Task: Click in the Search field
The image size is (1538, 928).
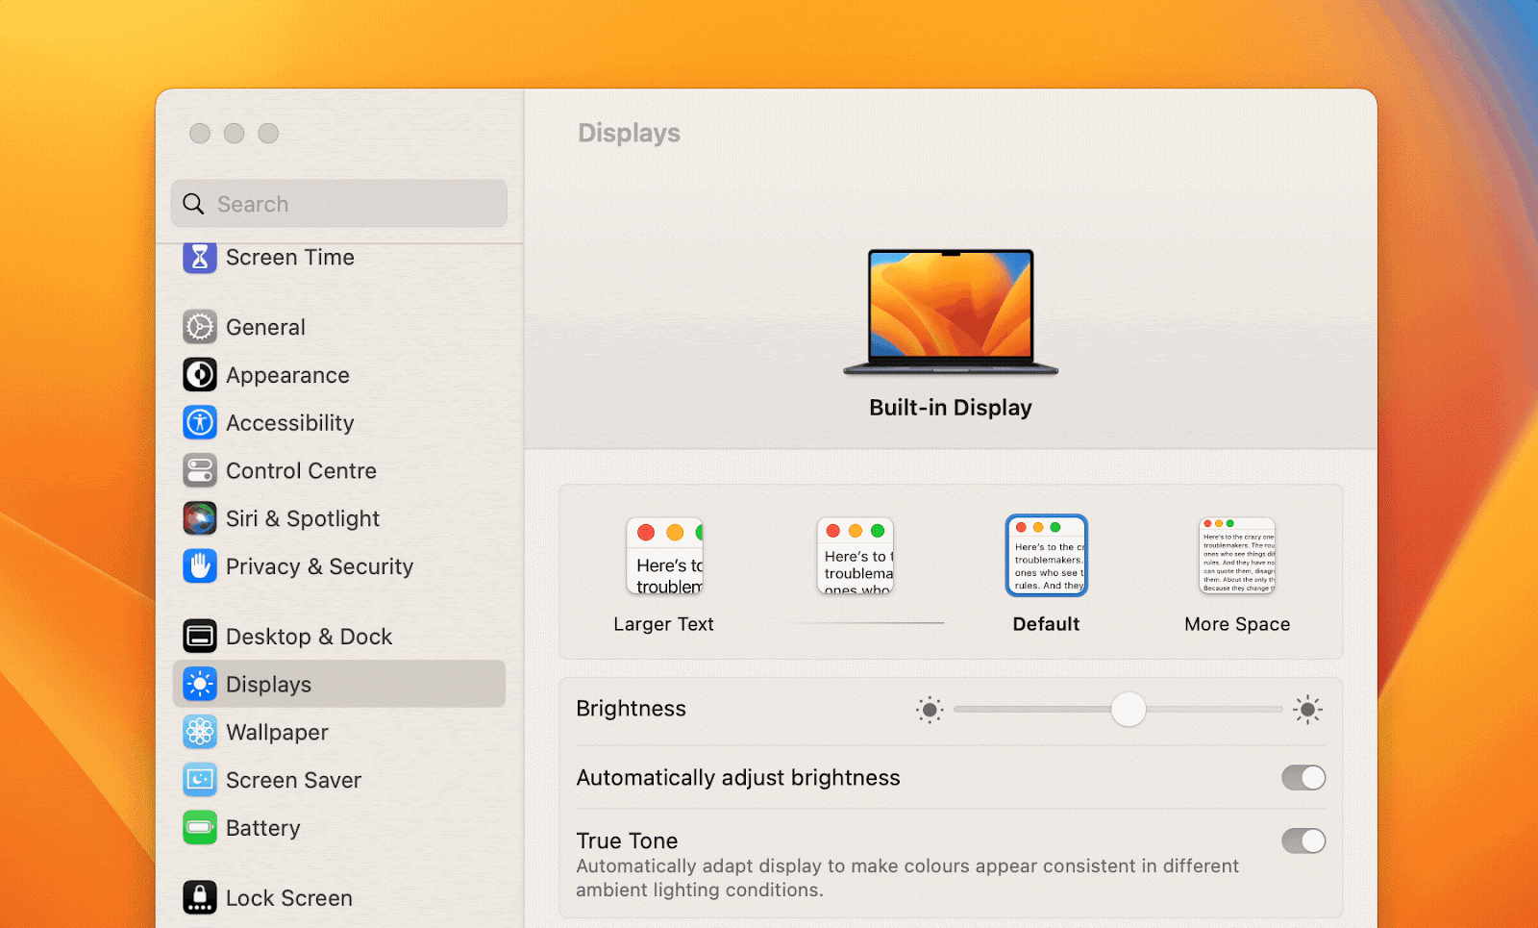Action: point(339,204)
